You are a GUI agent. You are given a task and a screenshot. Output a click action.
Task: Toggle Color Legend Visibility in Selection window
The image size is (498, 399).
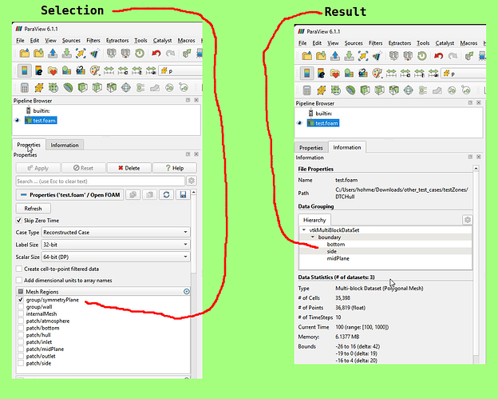tap(25, 70)
